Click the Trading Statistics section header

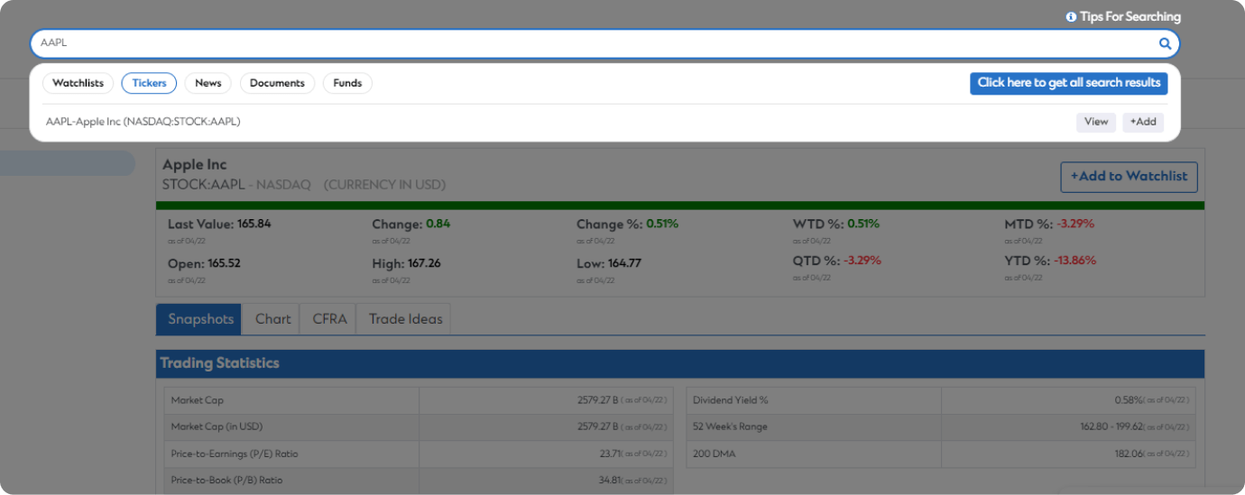(680, 363)
